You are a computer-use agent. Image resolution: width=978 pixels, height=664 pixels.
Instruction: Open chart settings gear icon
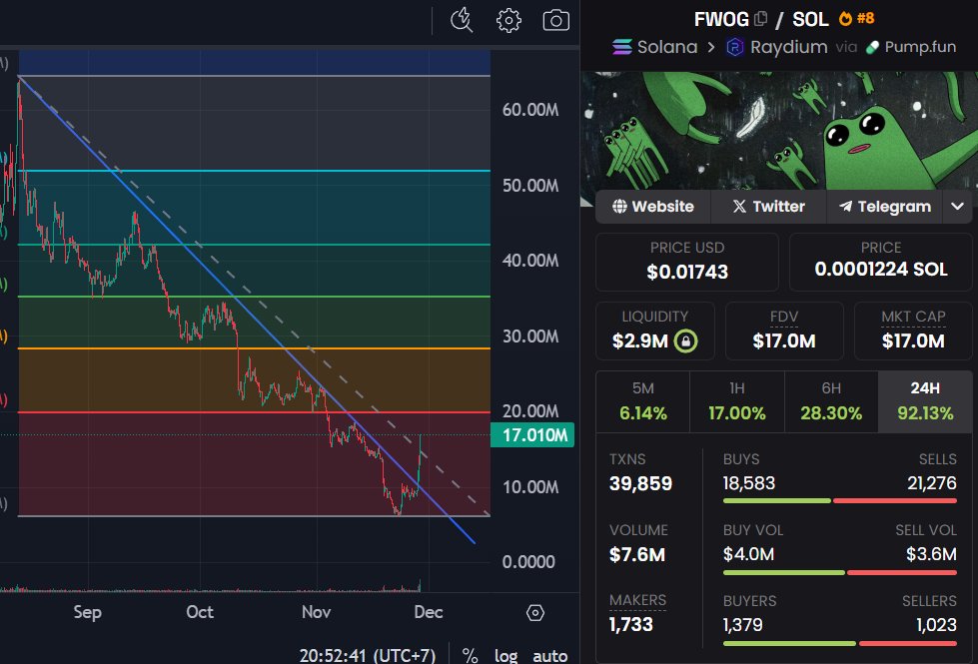click(508, 20)
